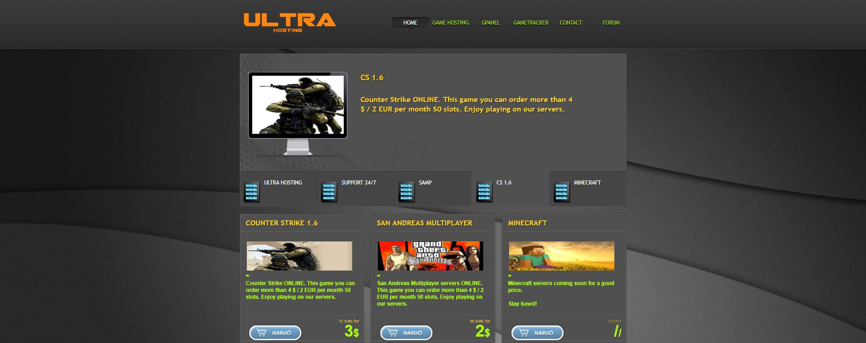
Task: Click '12 slots for' text
Action: (349, 321)
